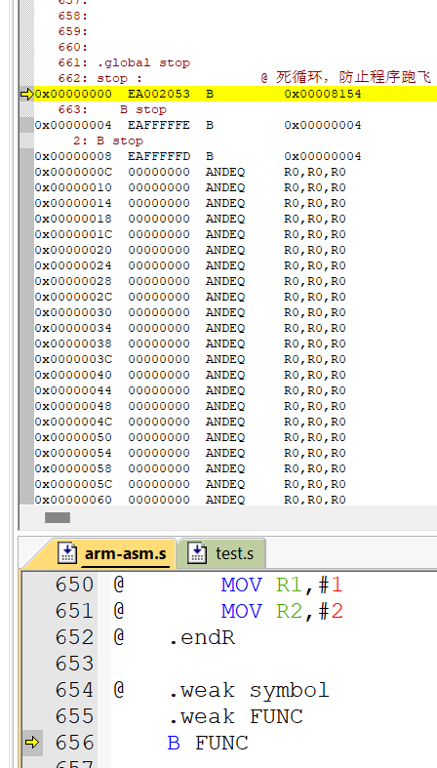Image resolution: width=437 pixels, height=768 pixels.
Task: Click the source line '662: stop :'
Action: (x=99, y=78)
